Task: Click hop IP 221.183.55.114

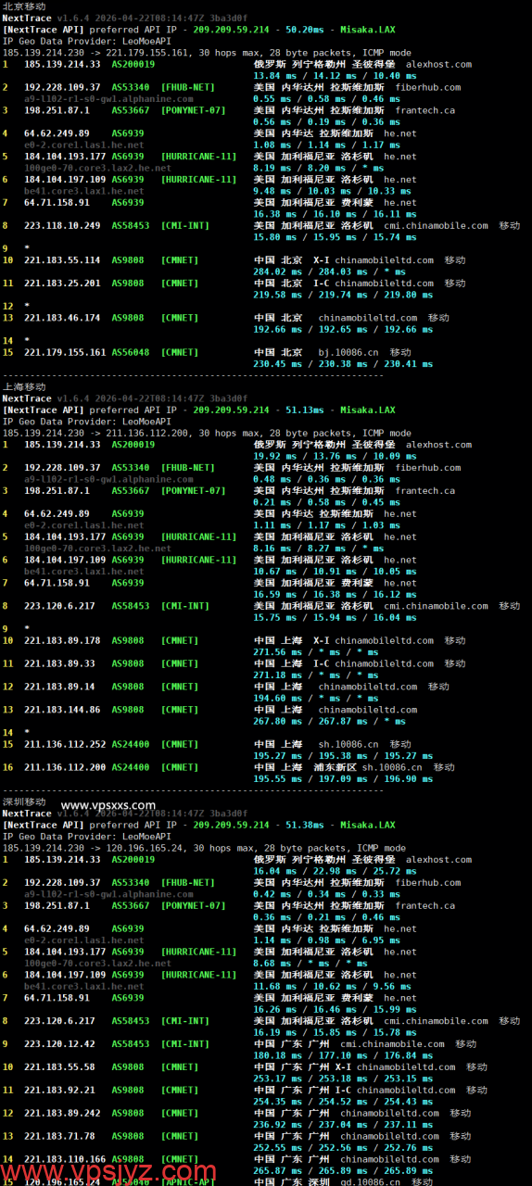Action: pos(63,260)
